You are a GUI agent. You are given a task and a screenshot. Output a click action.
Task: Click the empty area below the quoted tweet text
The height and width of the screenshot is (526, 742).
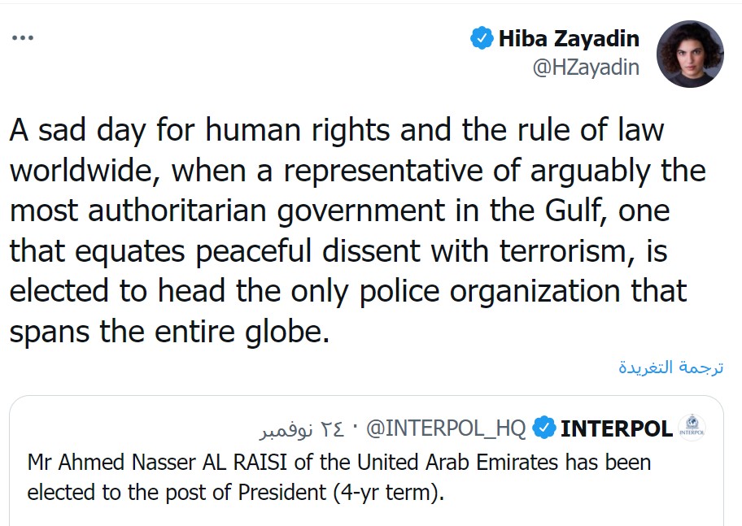coord(374,515)
